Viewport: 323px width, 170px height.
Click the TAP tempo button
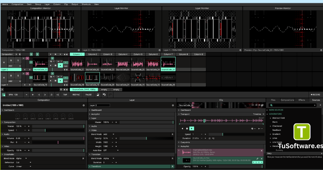click(65, 95)
